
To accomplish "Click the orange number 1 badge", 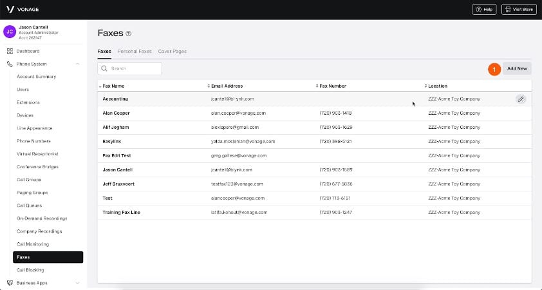I will [494, 68].
